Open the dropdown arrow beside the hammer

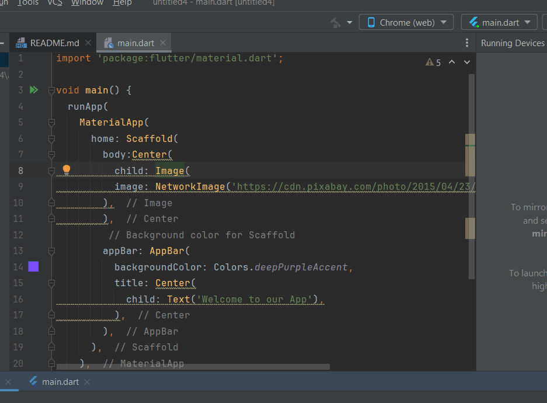[350, 23]
